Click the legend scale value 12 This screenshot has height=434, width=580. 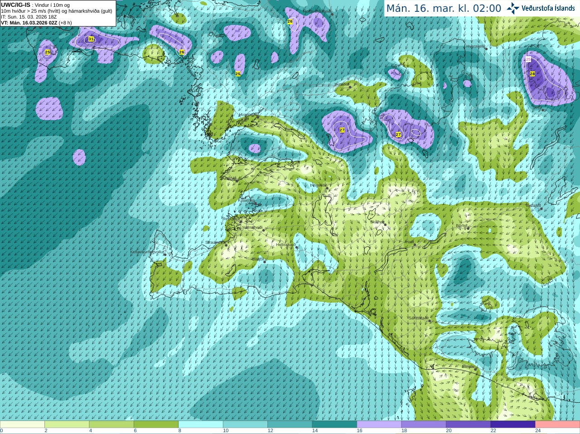(x=271, y=431)
